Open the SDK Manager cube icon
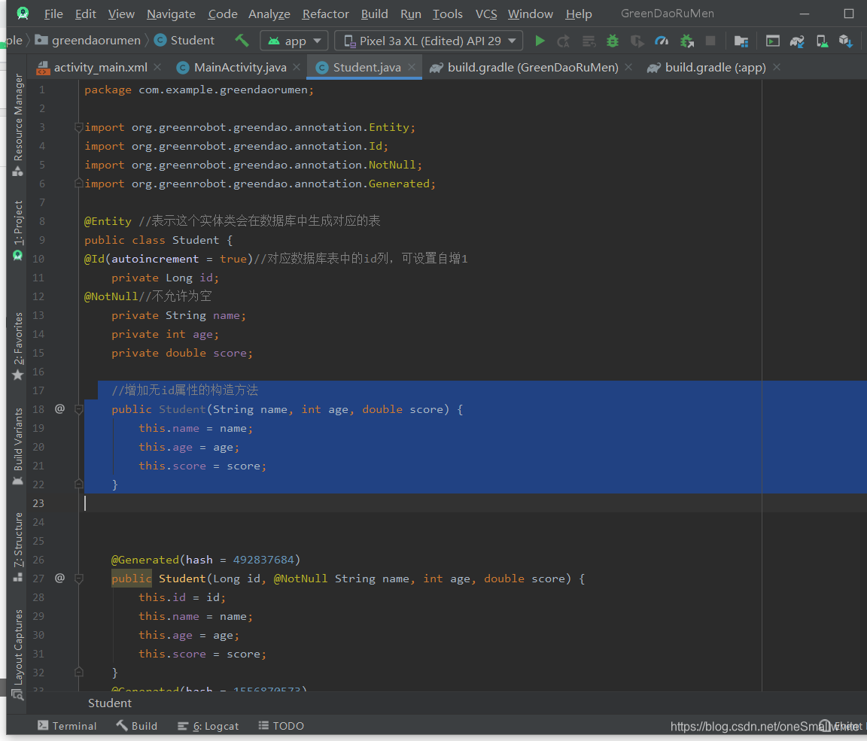This screenshot has height=741, width=867. 845,41
